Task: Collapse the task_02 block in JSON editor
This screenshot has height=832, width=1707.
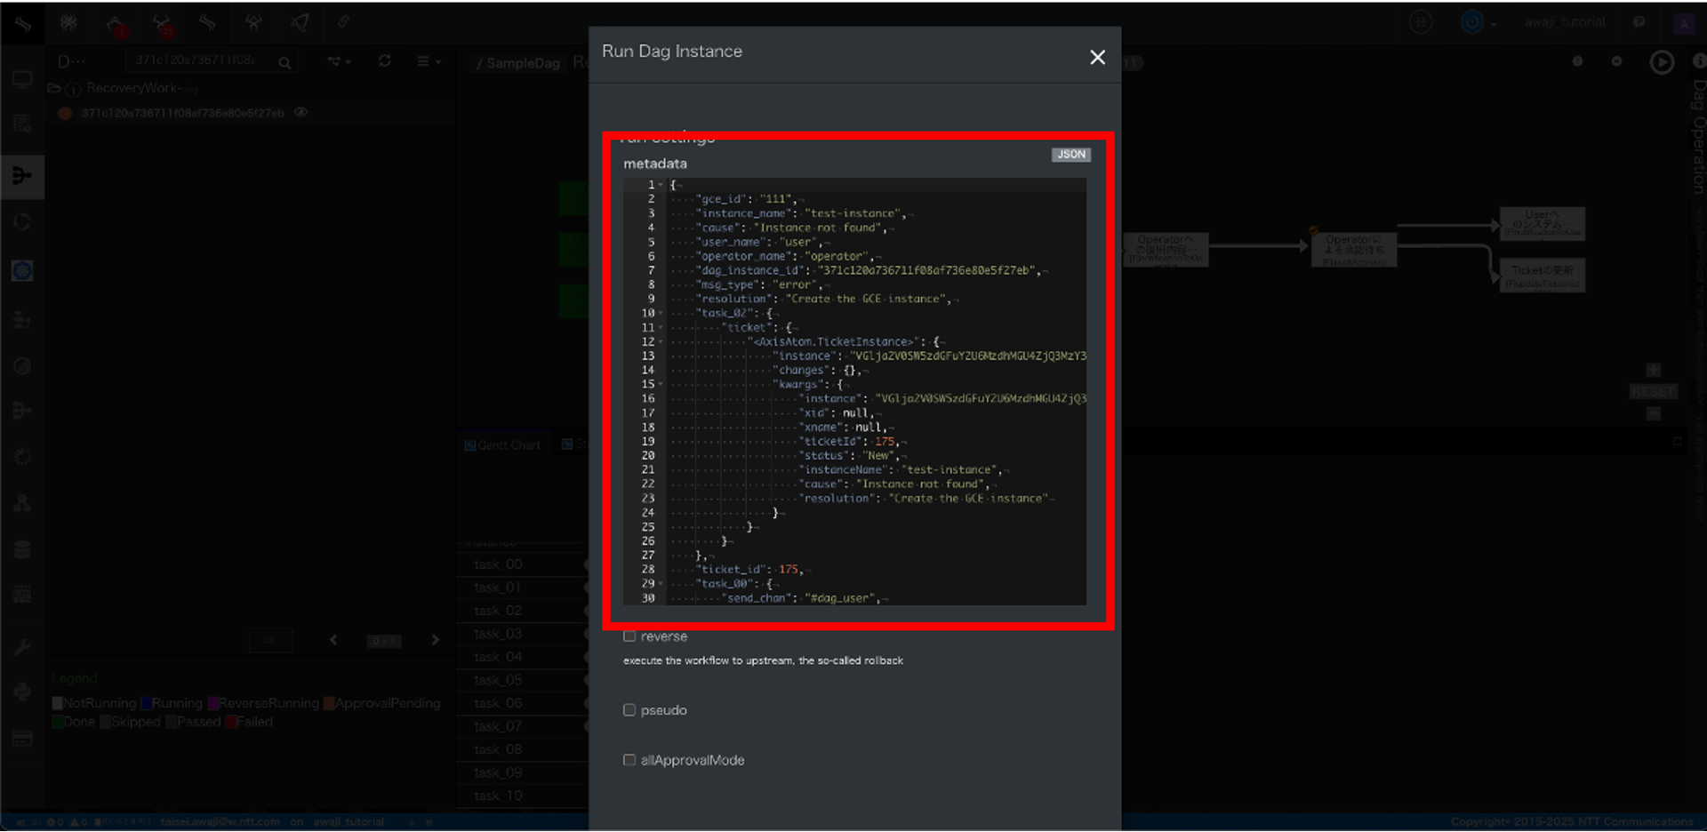Action: click(x=661, y=314)
